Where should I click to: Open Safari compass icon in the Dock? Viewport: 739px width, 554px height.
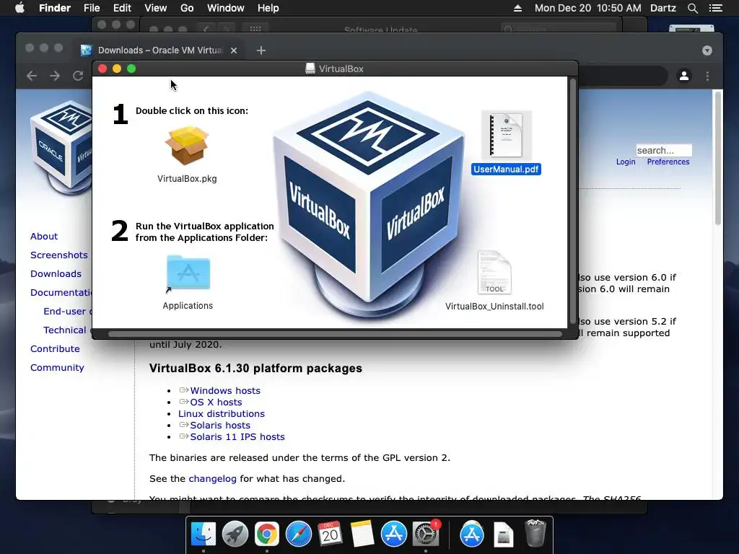(298, 535)
